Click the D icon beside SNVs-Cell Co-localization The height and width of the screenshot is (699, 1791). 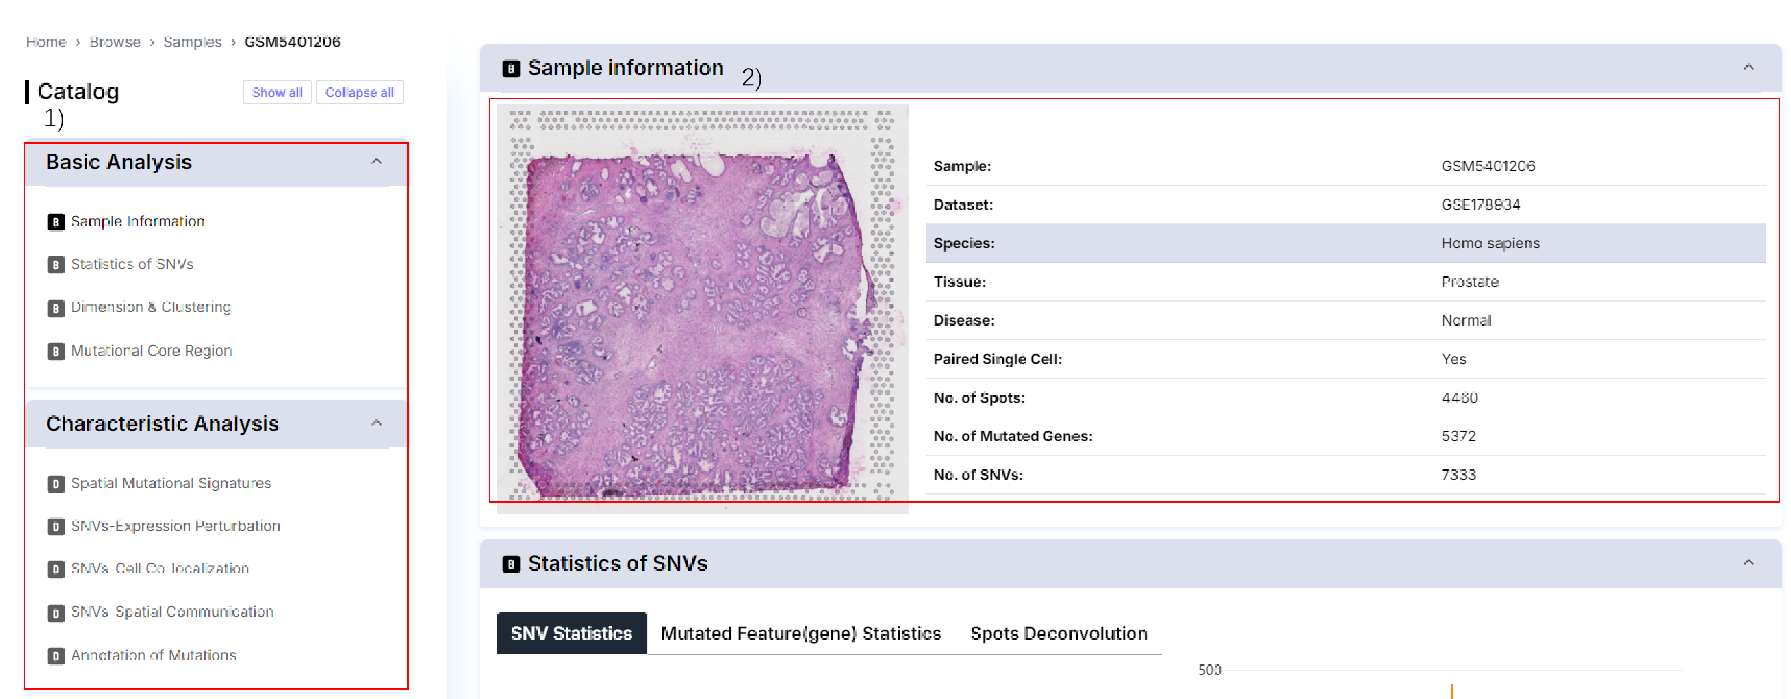(55, 569)
